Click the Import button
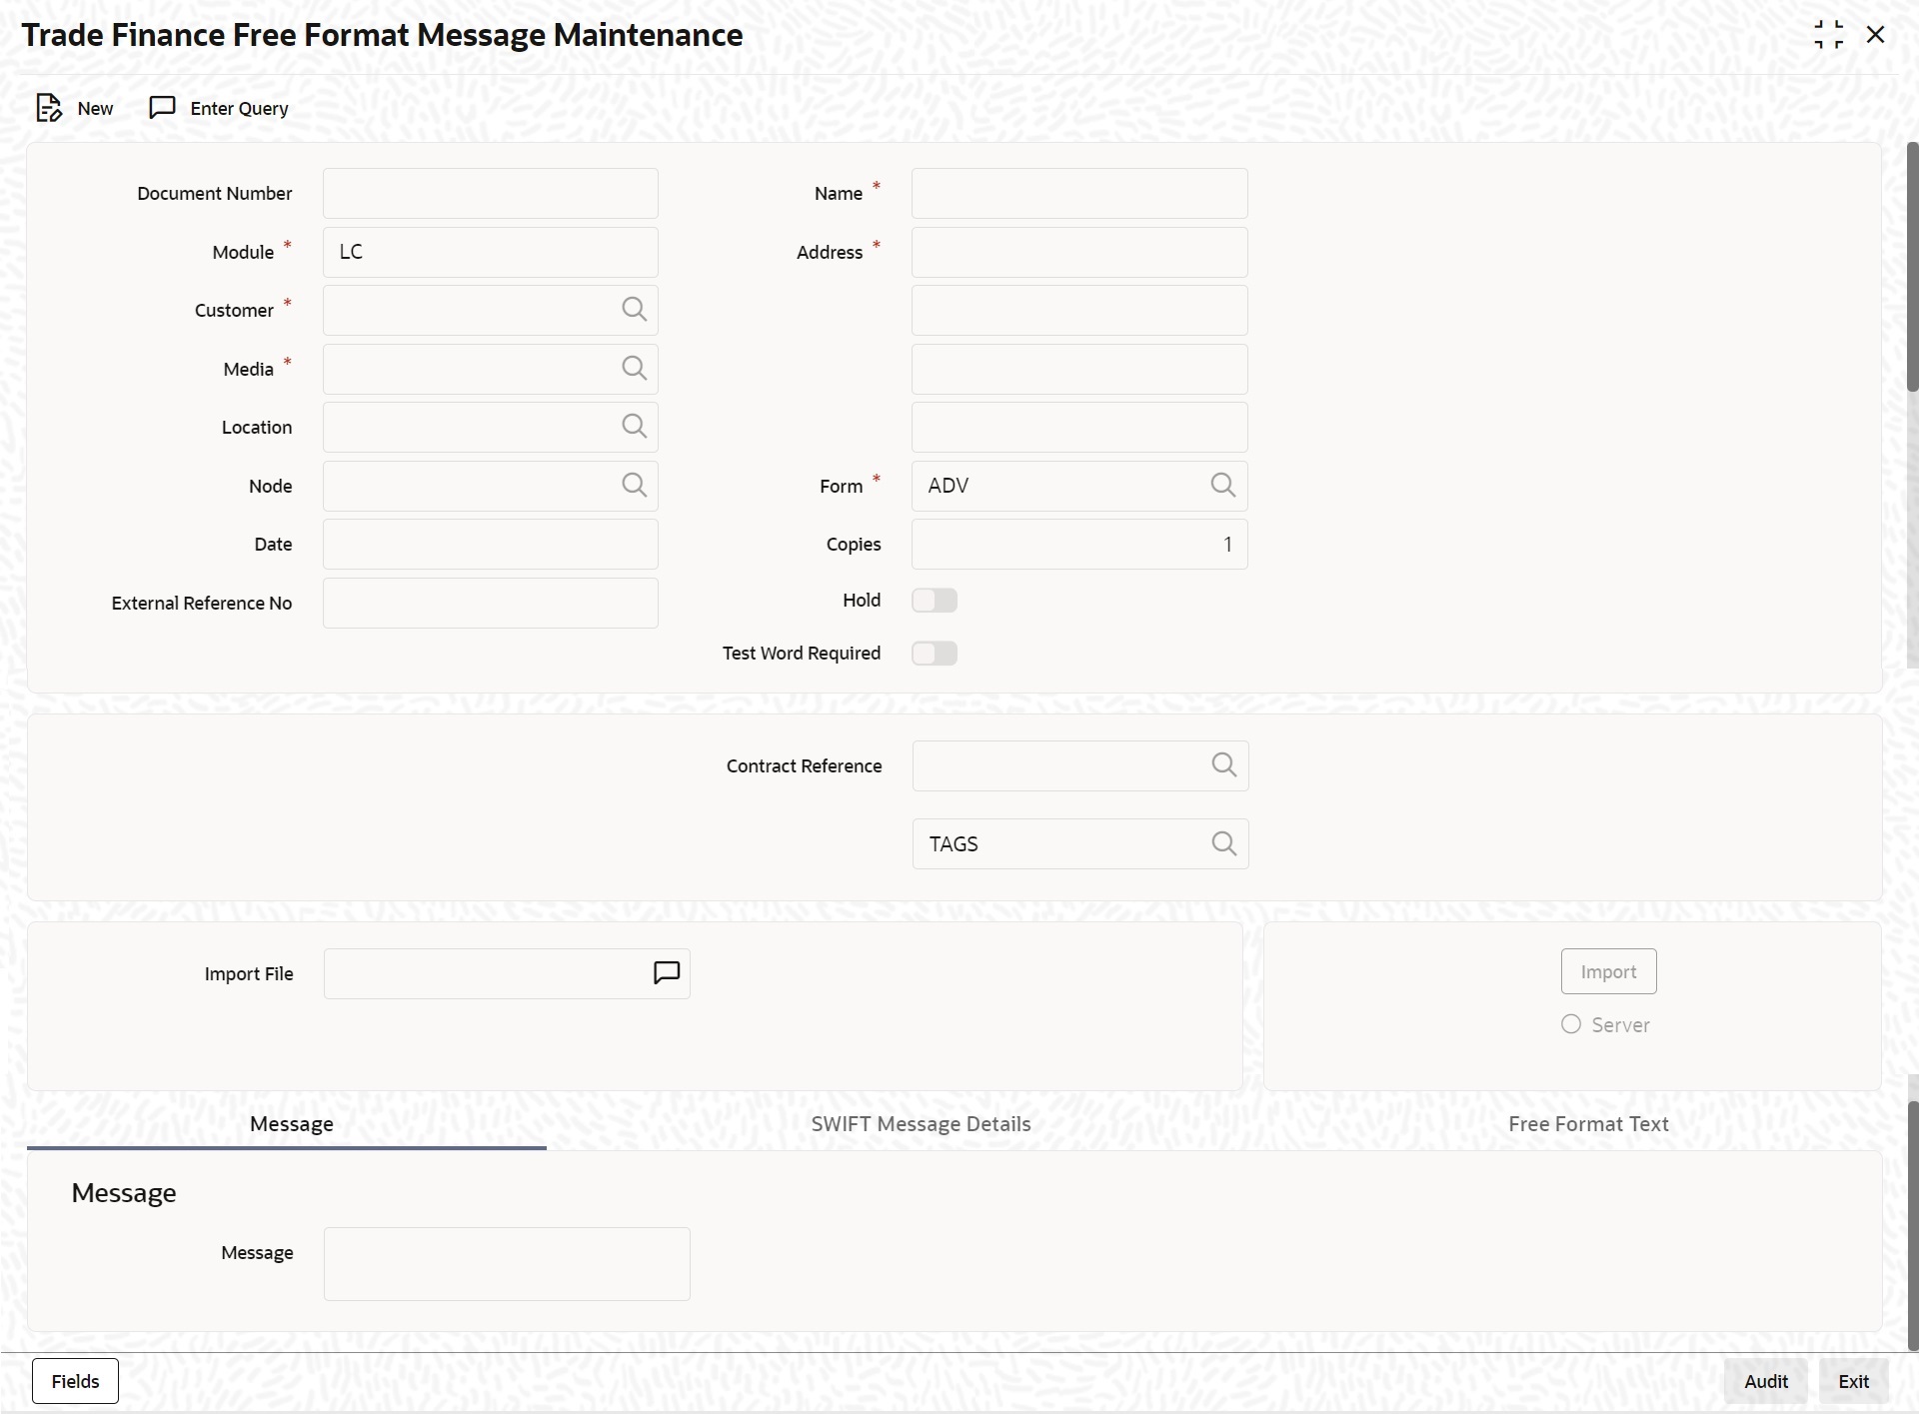The height and width of the screenshot is (1414, 1919). coord(1608,970)
